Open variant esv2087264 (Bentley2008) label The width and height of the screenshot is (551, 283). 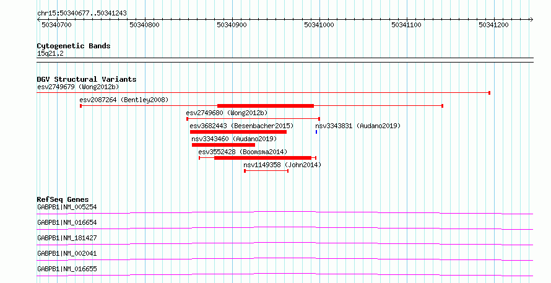(124, 100)
